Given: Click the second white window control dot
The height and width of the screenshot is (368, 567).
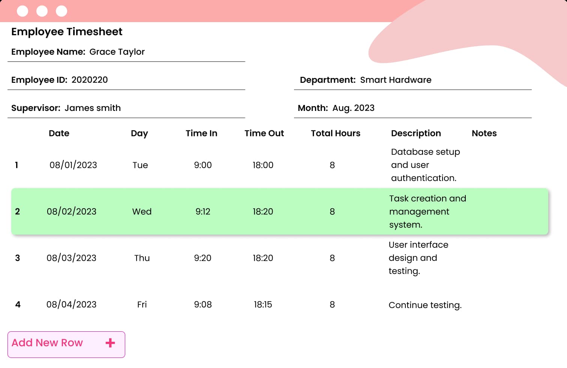Looking at the screenshot, I should 42,11.
